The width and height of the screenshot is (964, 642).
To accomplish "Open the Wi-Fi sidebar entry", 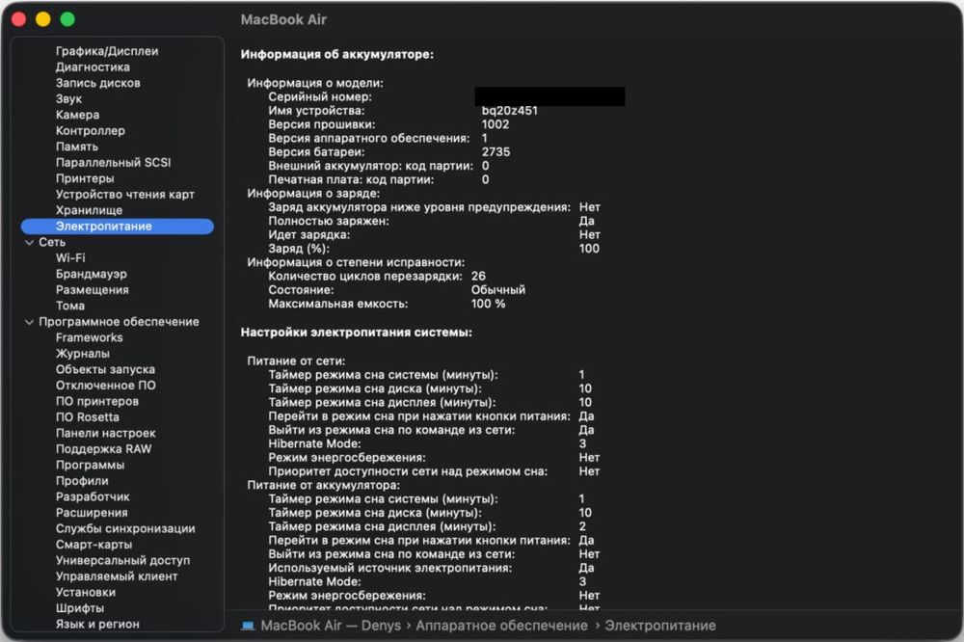I will point(70,258).
